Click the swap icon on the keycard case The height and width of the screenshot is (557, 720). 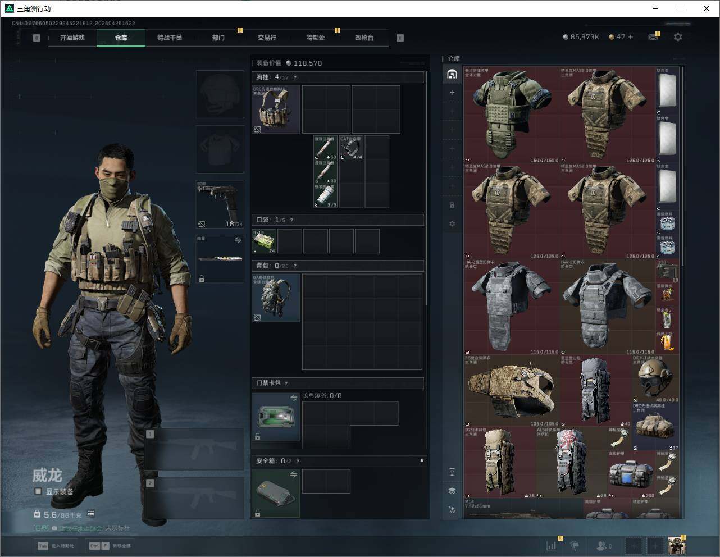click(x=293, y=398)
